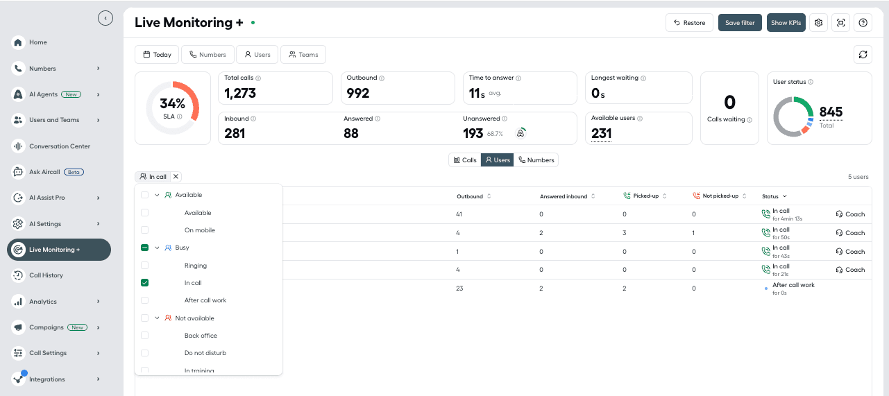Screen dimensions: 889x396
Task: Sort by the Picked-up column
Action: 645,196
